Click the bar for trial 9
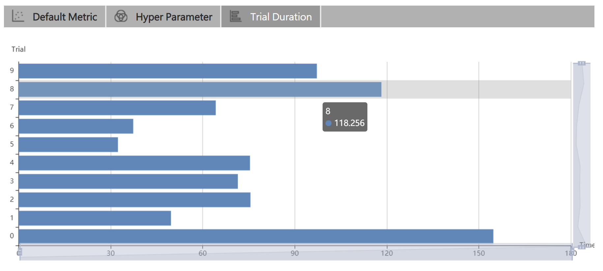 [167, 71]
